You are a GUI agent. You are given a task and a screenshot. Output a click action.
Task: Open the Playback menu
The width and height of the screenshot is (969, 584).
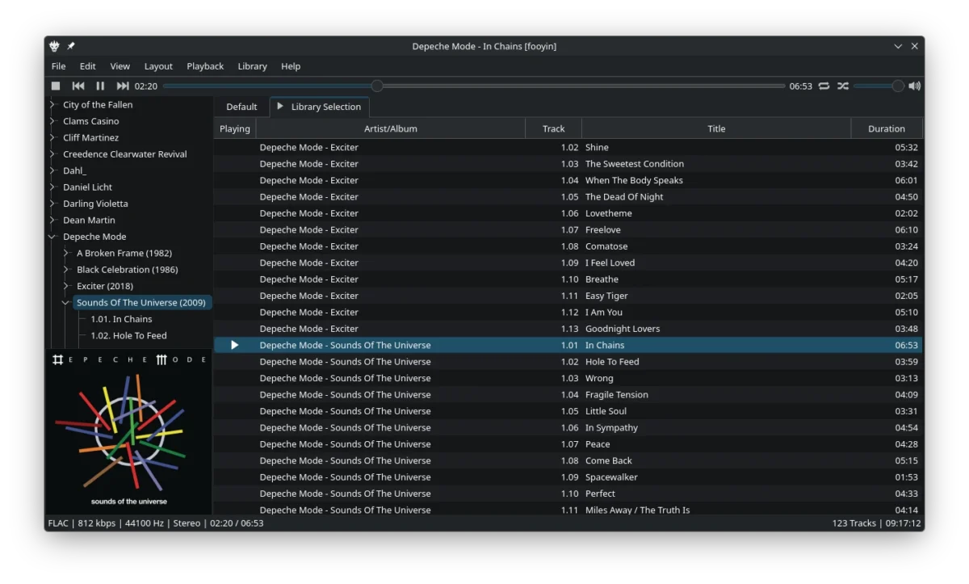point(205,66)
